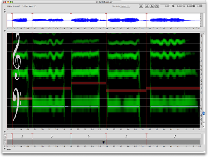The height and width of the screenshot is (157, 208).
Task: Click the selection start arrow icon
Action: (173, 6)
